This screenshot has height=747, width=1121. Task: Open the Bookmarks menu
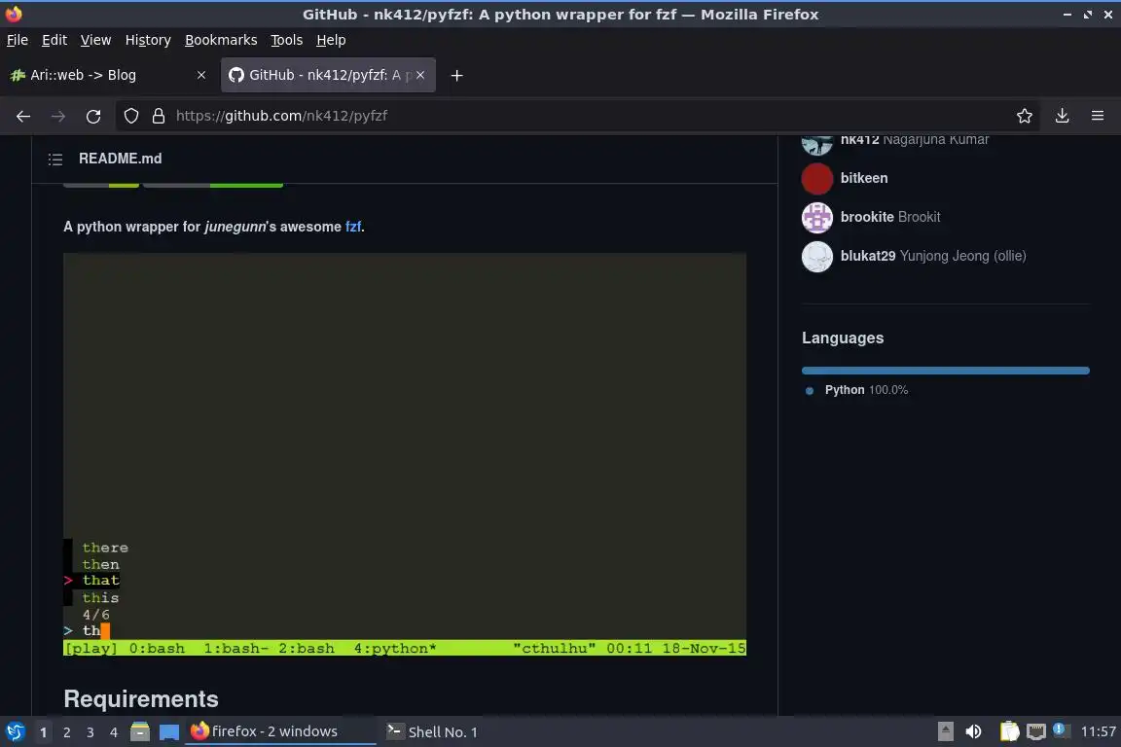(221, 40)
